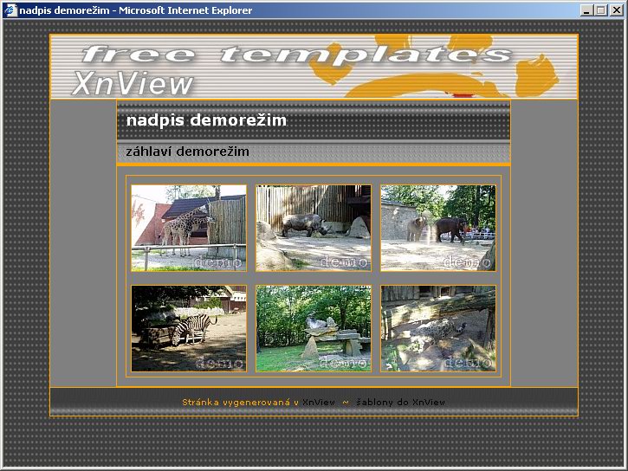Open the stone sculpture in forest thumbnail

[314, 328]
